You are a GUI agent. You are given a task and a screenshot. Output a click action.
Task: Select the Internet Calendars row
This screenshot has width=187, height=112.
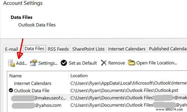click(x=33, y=83)
